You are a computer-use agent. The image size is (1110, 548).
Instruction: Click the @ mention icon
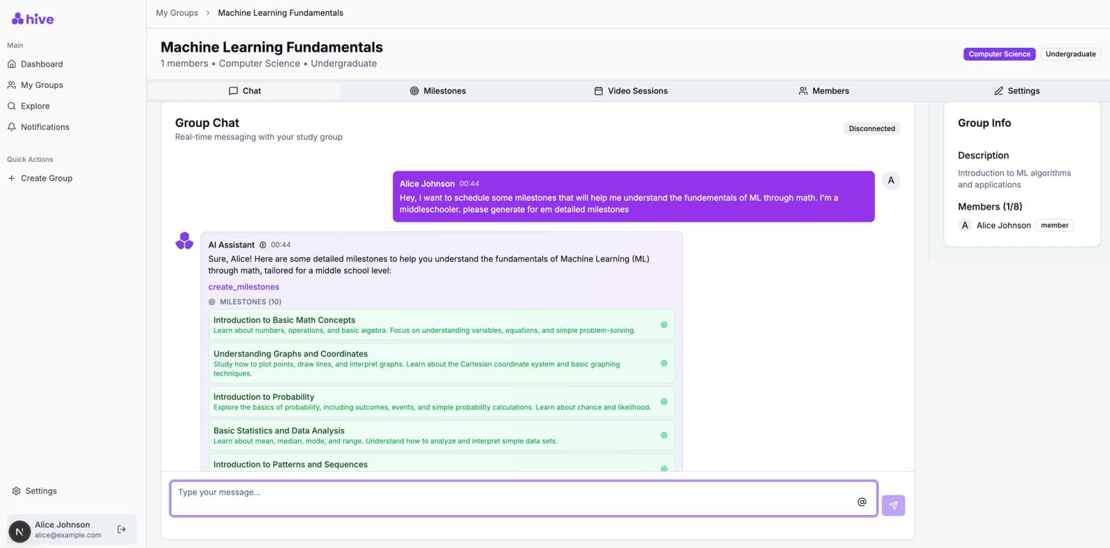(862, 502)
